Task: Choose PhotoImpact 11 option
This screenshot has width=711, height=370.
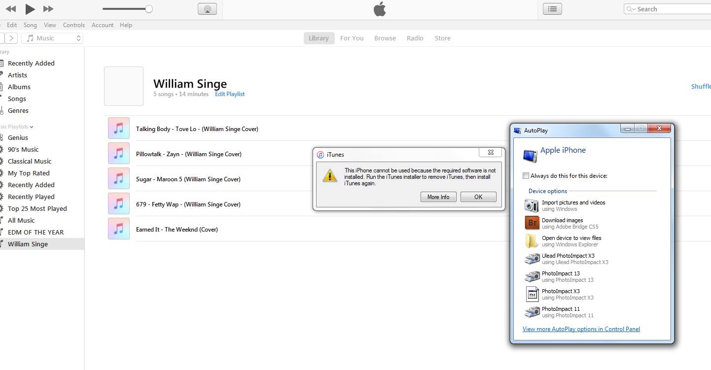Action: coord(560,312)
